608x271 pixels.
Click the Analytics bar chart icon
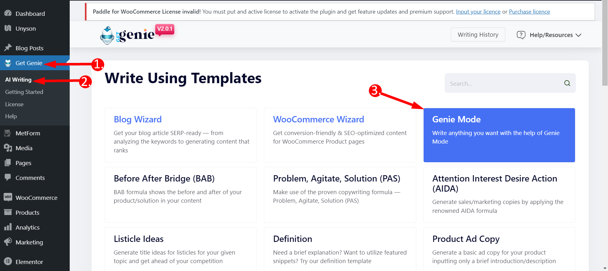pos(8,227)
